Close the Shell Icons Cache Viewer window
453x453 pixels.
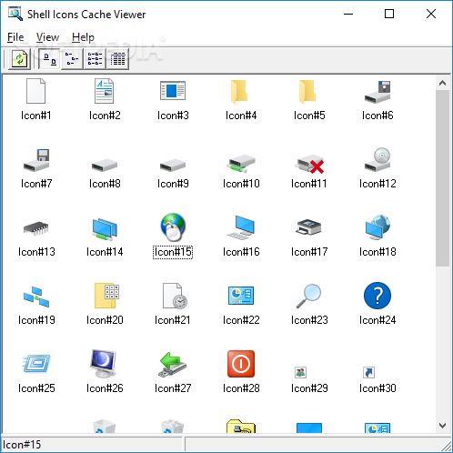[431, 14]
